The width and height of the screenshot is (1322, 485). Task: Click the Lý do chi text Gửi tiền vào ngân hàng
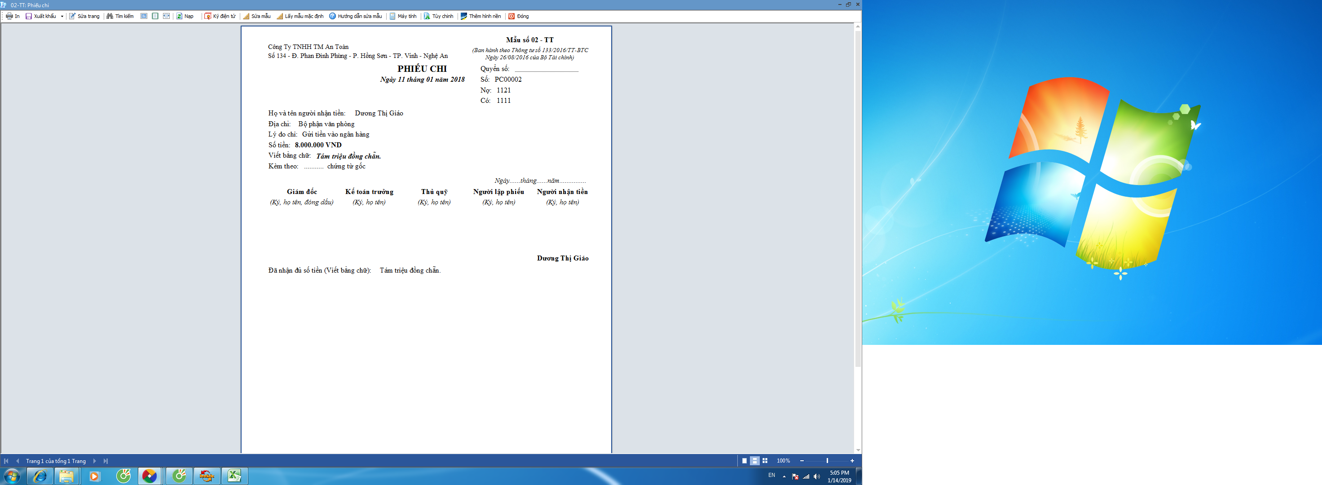coord(335,134)
